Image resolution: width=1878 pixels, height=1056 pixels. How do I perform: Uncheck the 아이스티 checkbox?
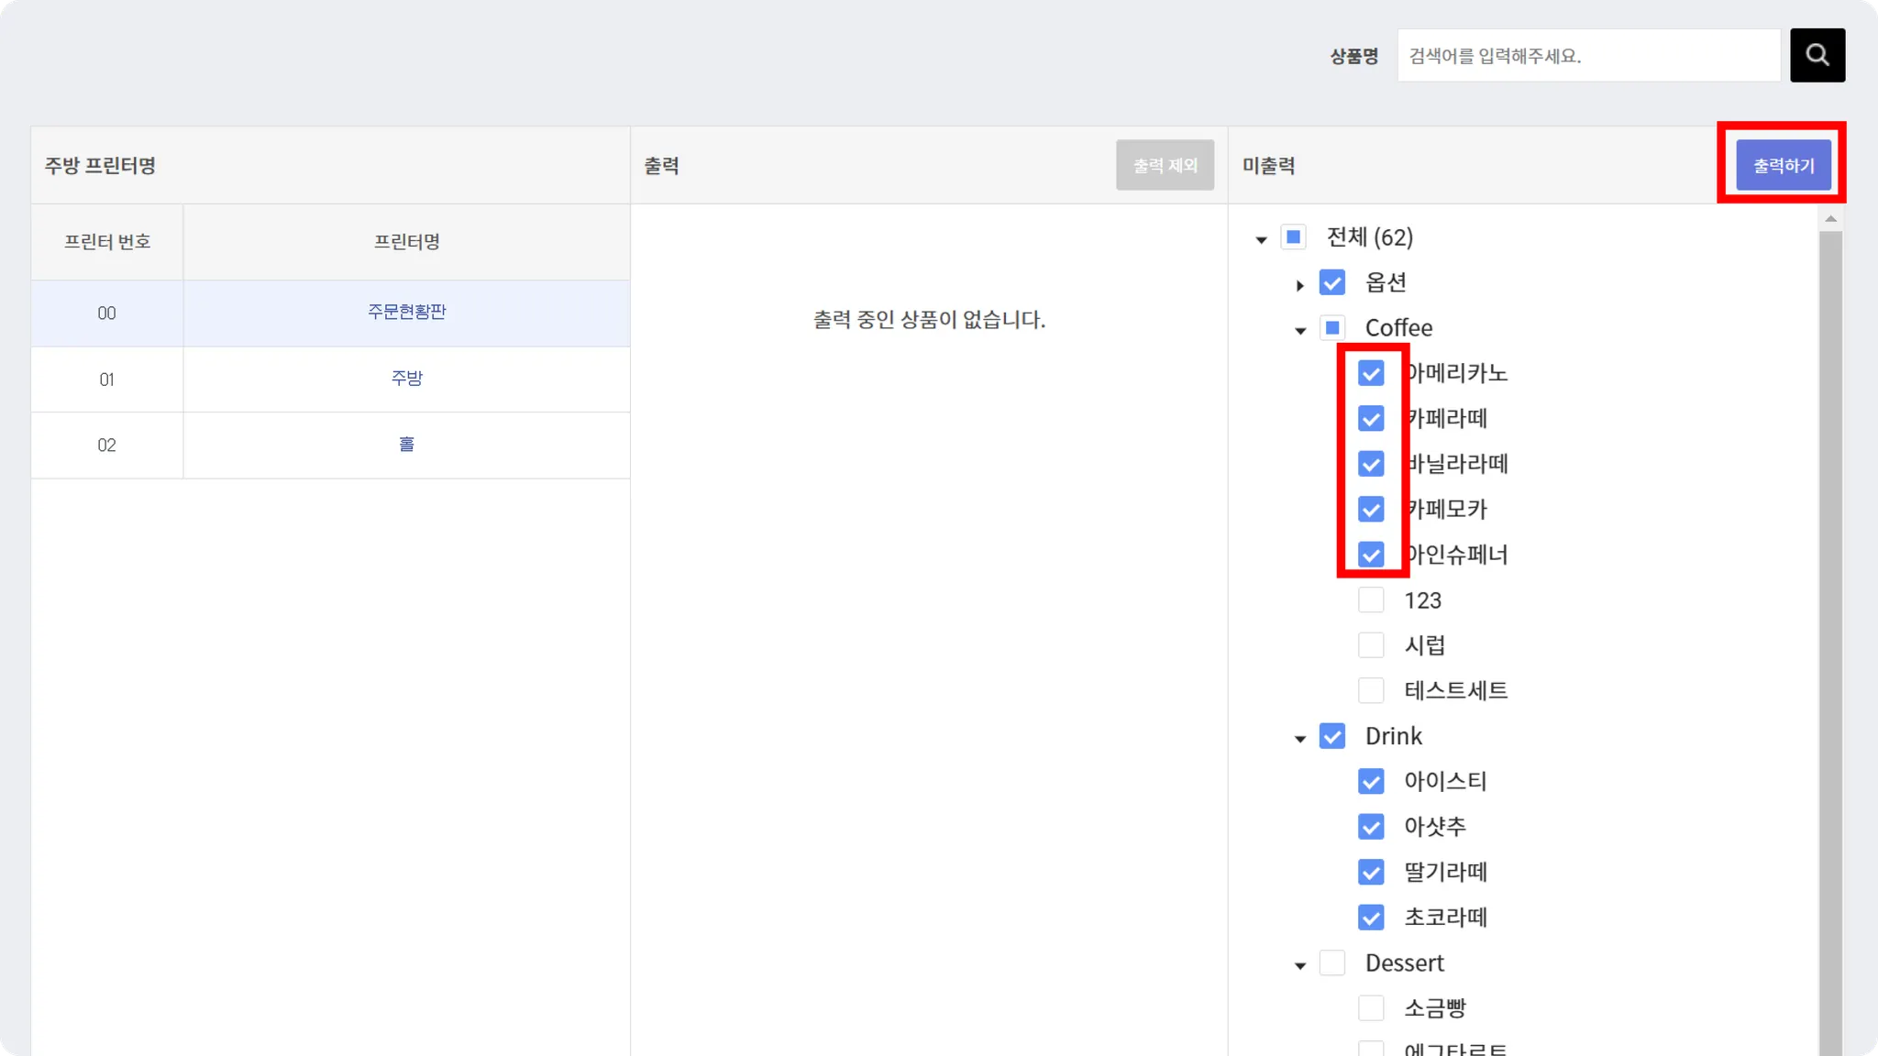(x=1371, y=781)
